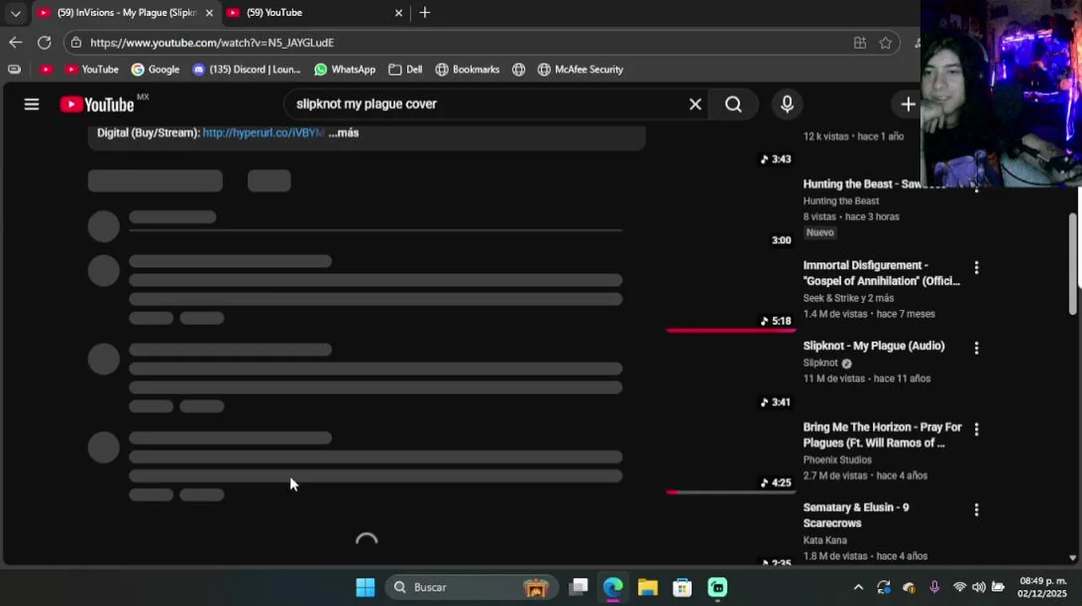Open Task View on the taskbar
The image size is (1082, 606).
click(578, 587)
